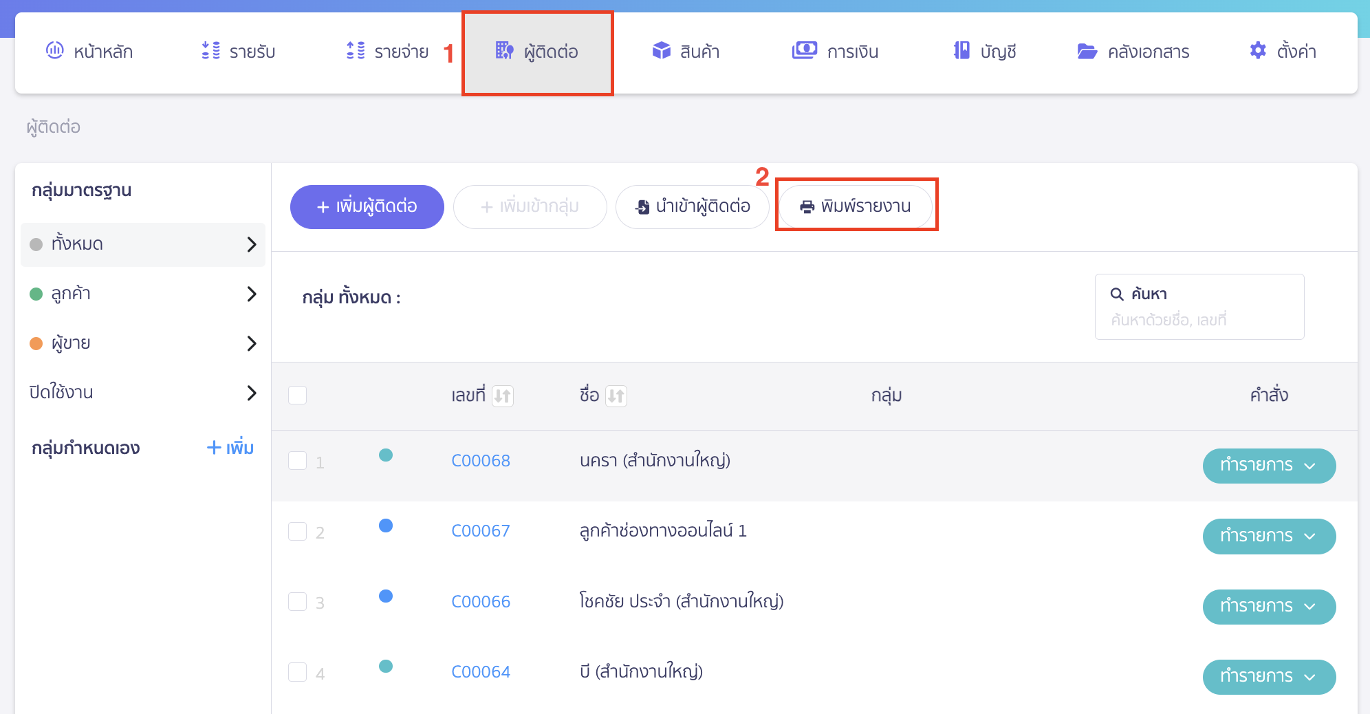Click the income list icon
Screen dimensions: 1370x714
point(210,51)
